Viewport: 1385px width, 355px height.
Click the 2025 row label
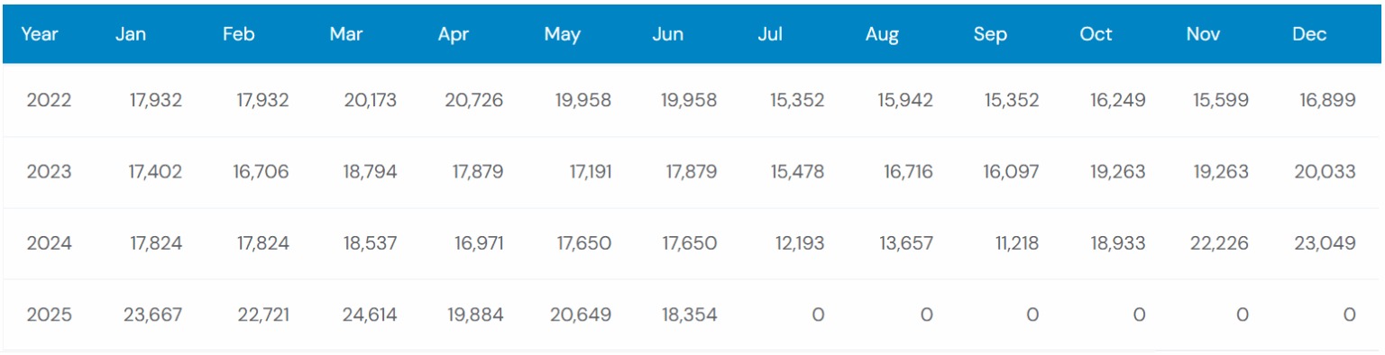tap(49, 314)
